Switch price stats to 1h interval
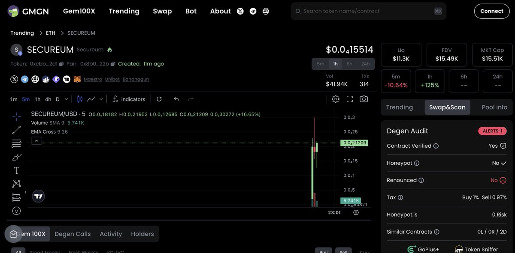This screenshot has width=515, height=253. [x=335, y=64]
